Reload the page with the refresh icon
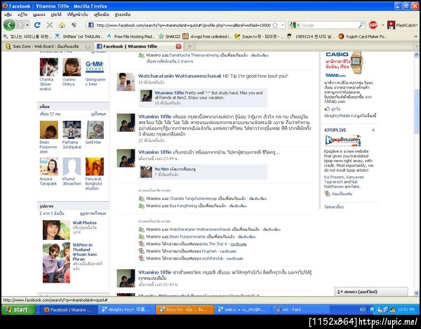The width and height of the screenshot is (421, 329). point(37,25)
